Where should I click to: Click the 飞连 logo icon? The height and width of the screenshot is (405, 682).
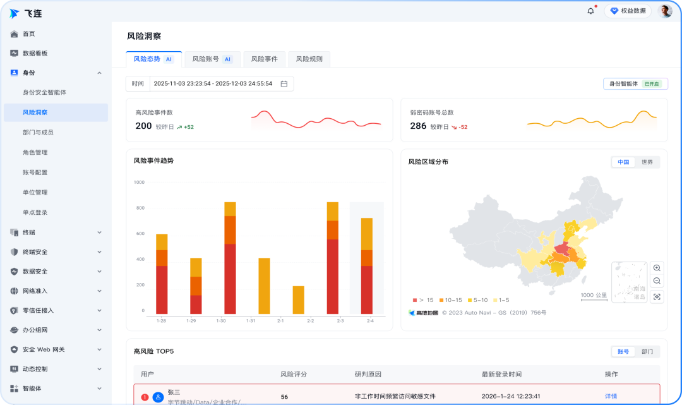(x=14, y=13)
